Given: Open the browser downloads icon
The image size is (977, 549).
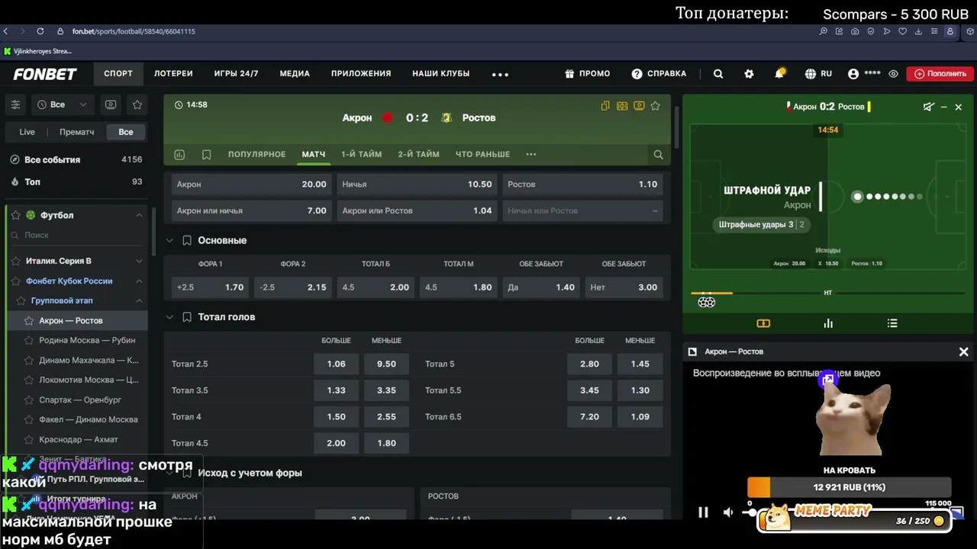Looking at the screenshot, I should (x=918, y=31).
